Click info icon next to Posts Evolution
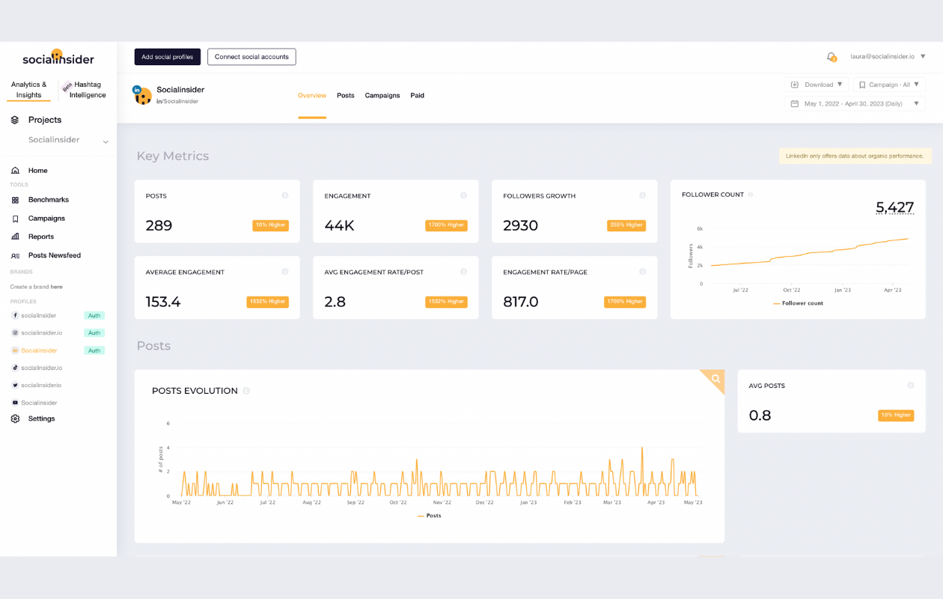The height and width of the screenshot is (599, 943). 246,391
